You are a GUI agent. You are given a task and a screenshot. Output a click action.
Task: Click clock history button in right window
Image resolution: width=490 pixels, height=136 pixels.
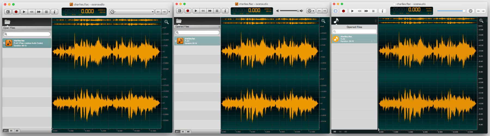click(471, 11)
